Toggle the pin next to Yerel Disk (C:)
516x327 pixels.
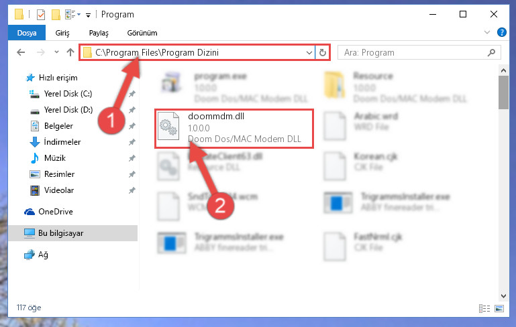[x=132, y=94]
